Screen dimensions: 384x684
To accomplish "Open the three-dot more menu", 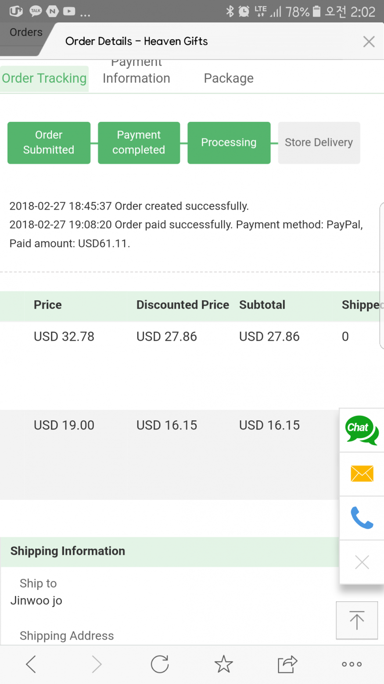I will [x=352, y=664].
